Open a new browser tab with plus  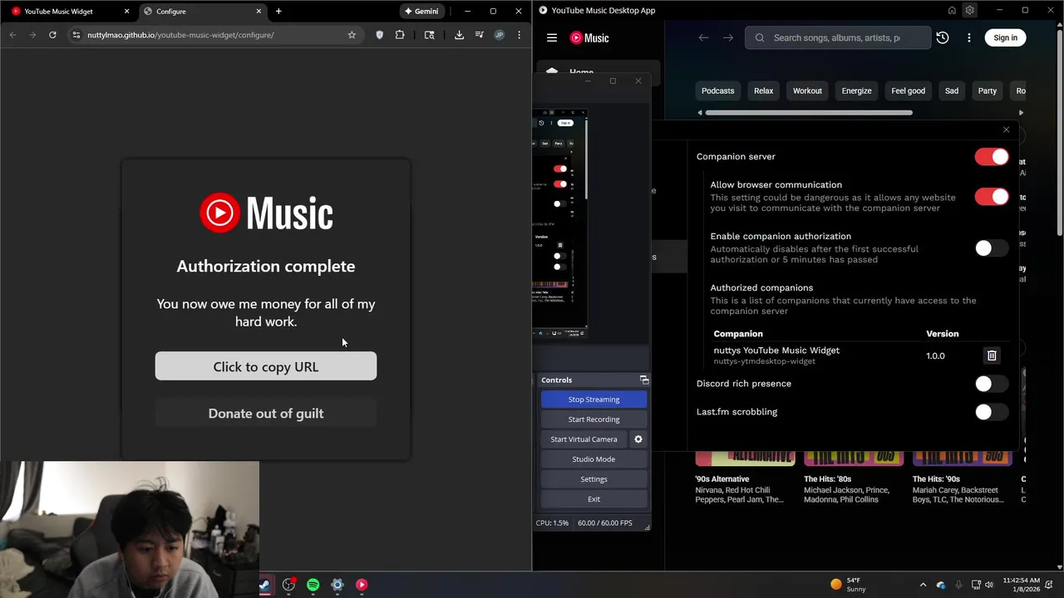click(x=278, y=12)
